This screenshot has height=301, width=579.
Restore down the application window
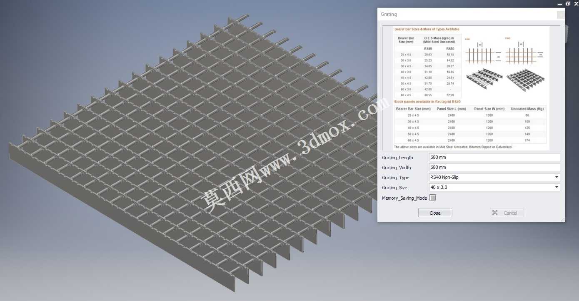[x=568, y=3]
